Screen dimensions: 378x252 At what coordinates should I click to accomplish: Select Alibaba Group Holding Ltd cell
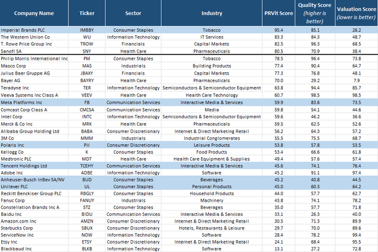click(x=34, y=131)
